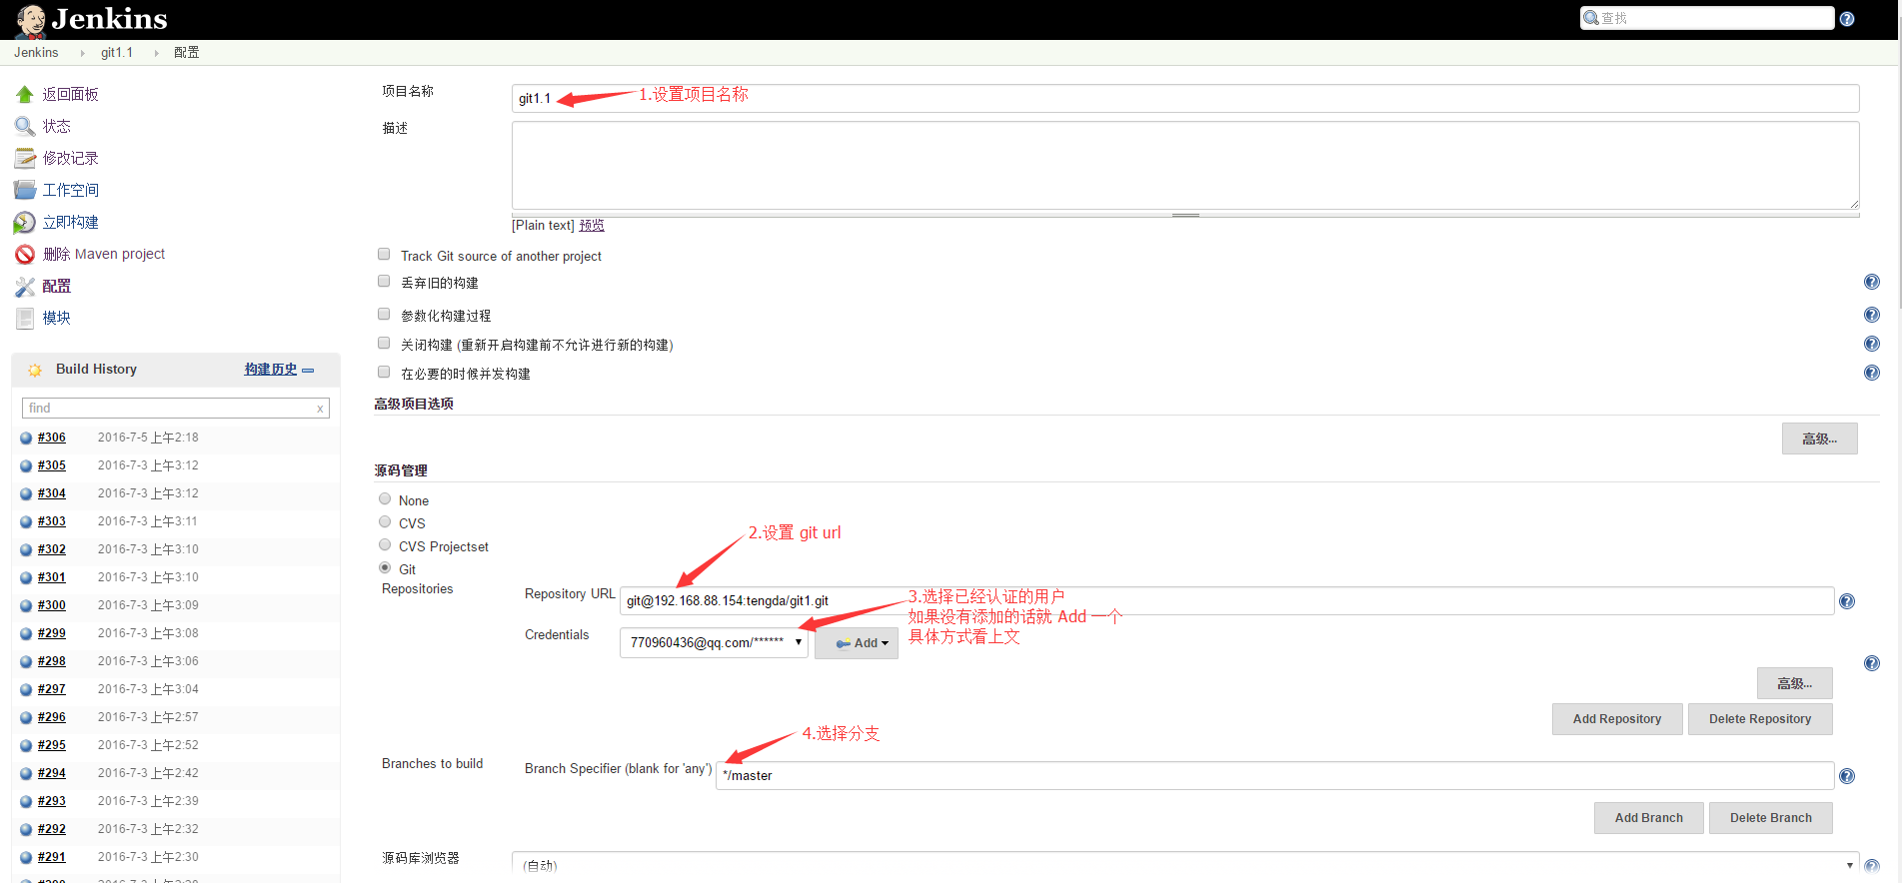Click Delete Branch button
The height and width of the screenshot is (883, 1902).
(x=1771, y=818)
